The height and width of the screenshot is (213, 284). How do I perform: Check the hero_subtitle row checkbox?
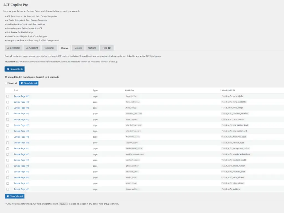[7, 102]
